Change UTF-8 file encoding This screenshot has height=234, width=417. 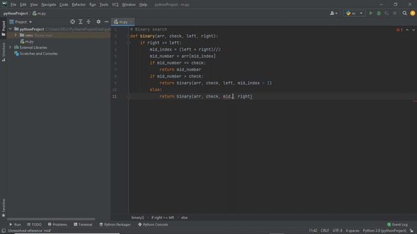(x=338, y=231)
